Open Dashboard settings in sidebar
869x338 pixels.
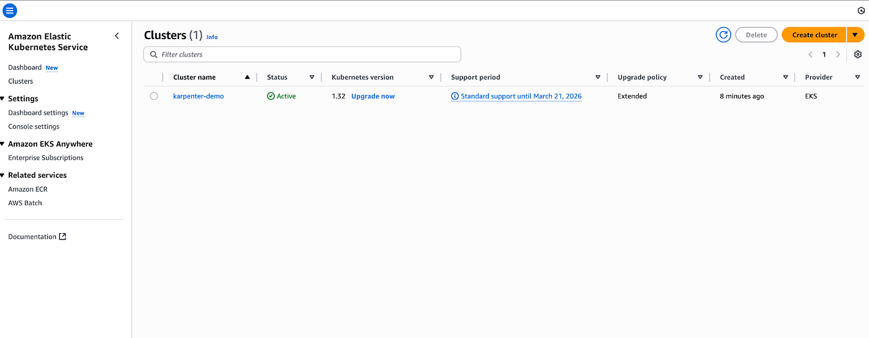pos(38,113)
